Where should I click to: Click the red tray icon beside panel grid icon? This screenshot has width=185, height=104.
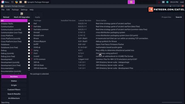tap(159, 2)
